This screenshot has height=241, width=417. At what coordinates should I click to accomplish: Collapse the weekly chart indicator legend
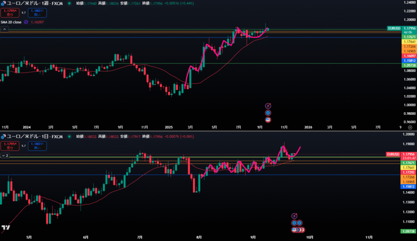[4, 29]
